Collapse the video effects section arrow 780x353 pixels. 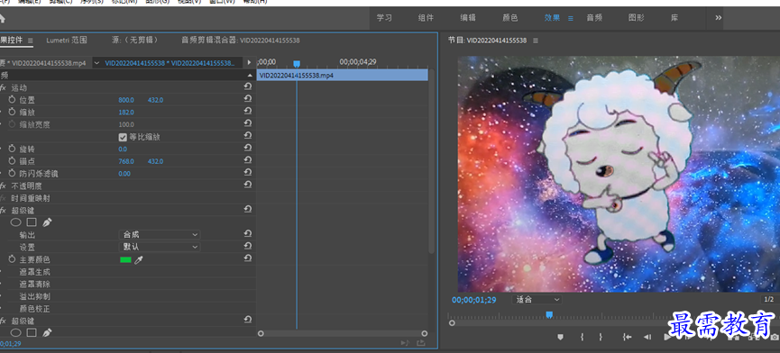point(250,75)
